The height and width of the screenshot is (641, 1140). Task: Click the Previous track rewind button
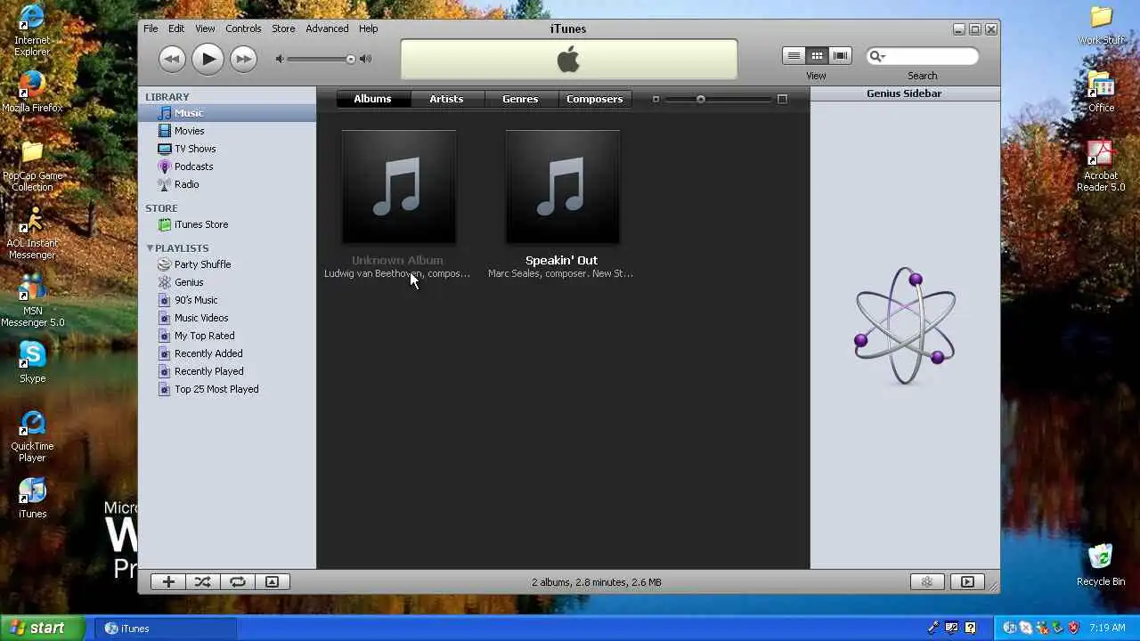click(x=172, y=59)
